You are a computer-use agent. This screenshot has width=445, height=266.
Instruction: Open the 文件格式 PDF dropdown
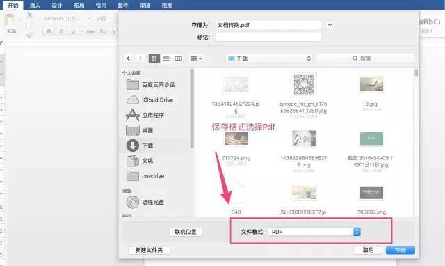point(314,232)
